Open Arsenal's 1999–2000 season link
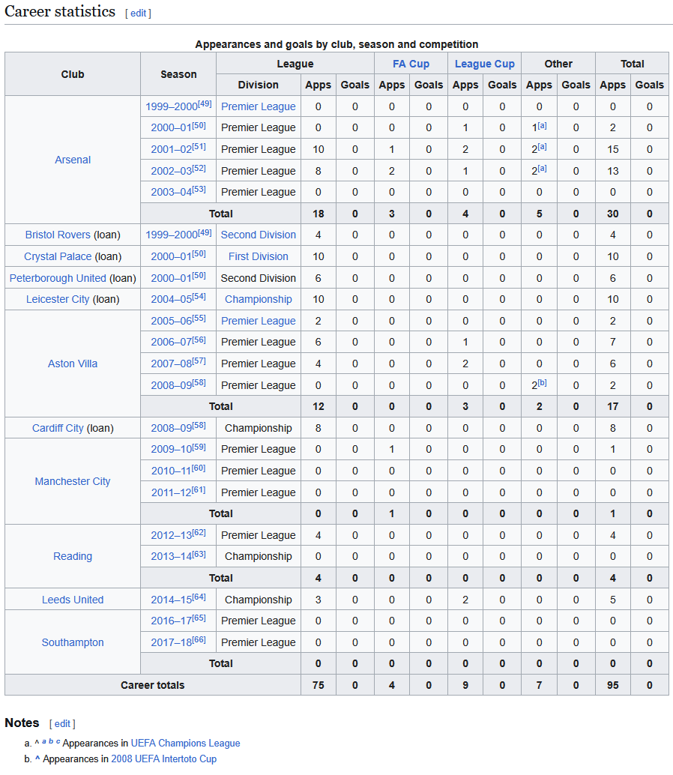 (x=172, y=106)
